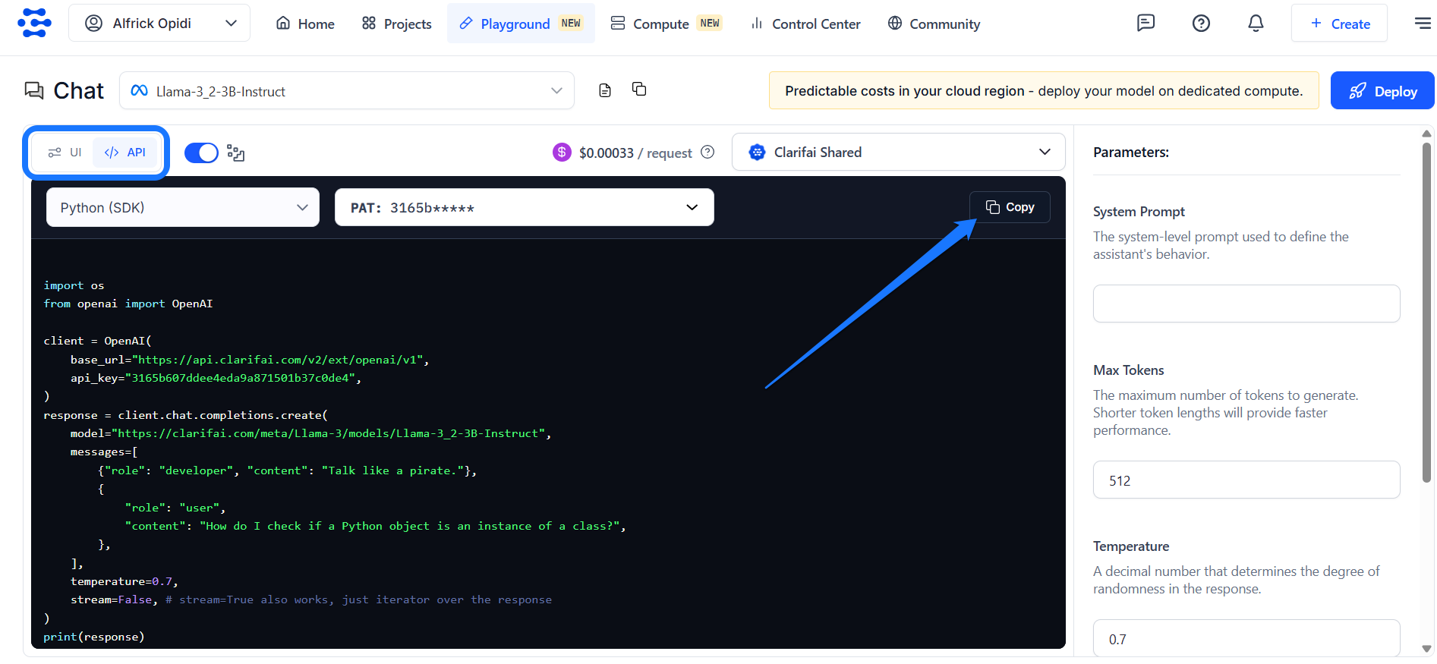
Task: Copy the code snippet
Action: 1010,207
